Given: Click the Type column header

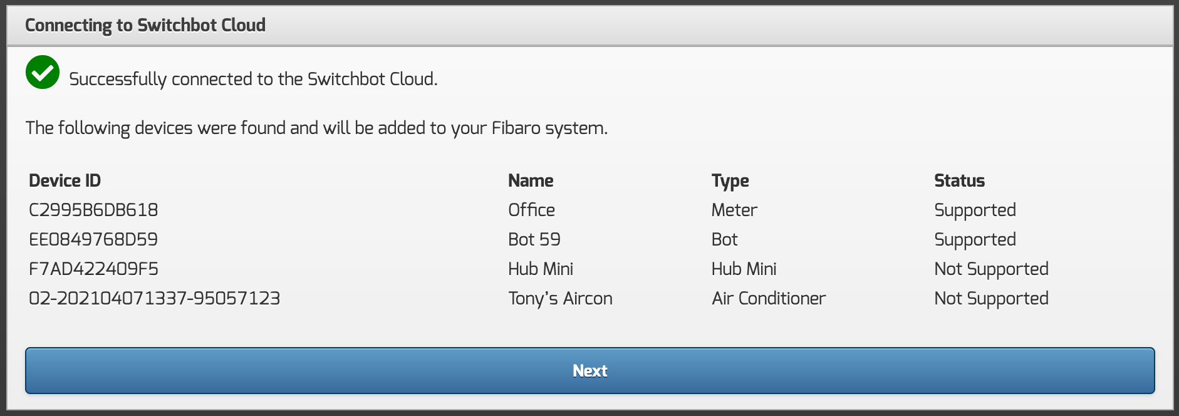Looking at the screenshot, I should (x=730, y=181).
